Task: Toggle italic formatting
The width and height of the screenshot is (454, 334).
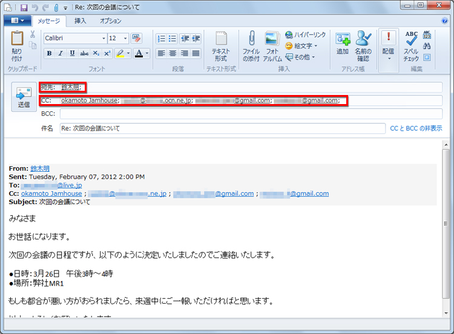Action: point(61,53)
